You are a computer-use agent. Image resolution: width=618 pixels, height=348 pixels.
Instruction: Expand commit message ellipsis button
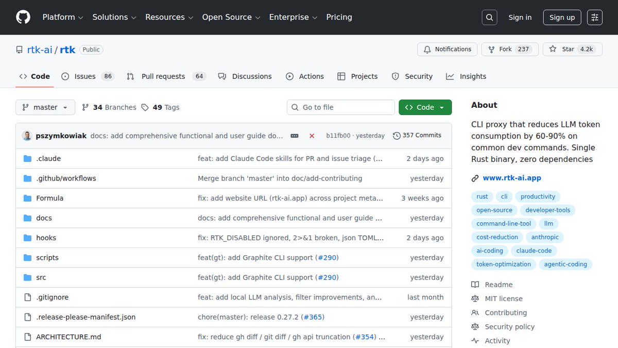click(x=295, y=136)
